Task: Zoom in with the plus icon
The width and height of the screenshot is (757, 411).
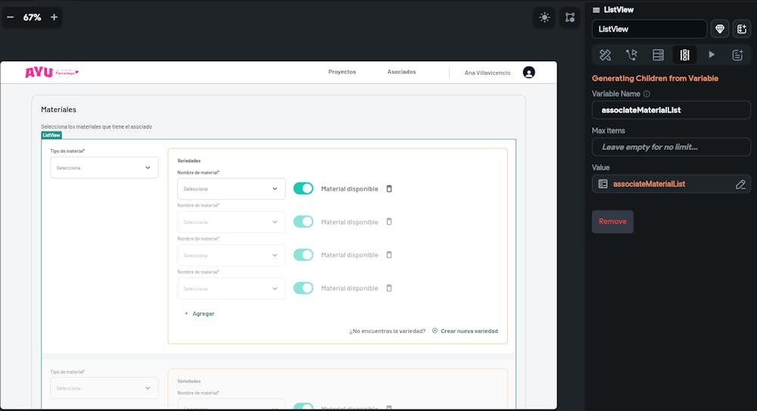Action: click(54, 17)
